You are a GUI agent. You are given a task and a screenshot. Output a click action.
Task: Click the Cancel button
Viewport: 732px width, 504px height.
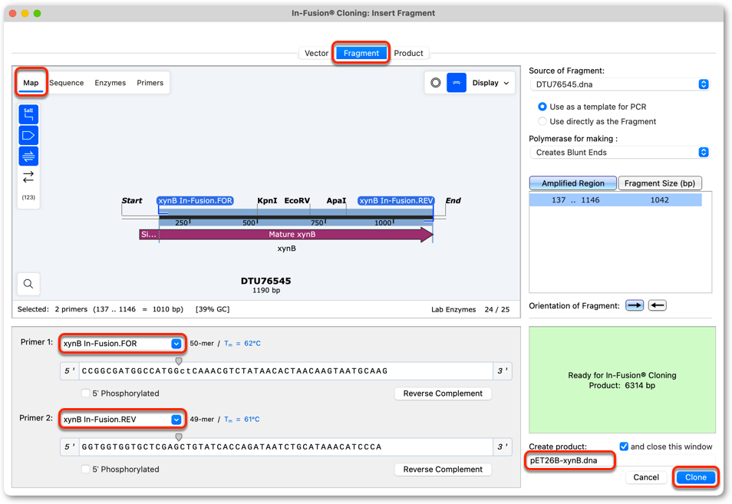[646, 477]
